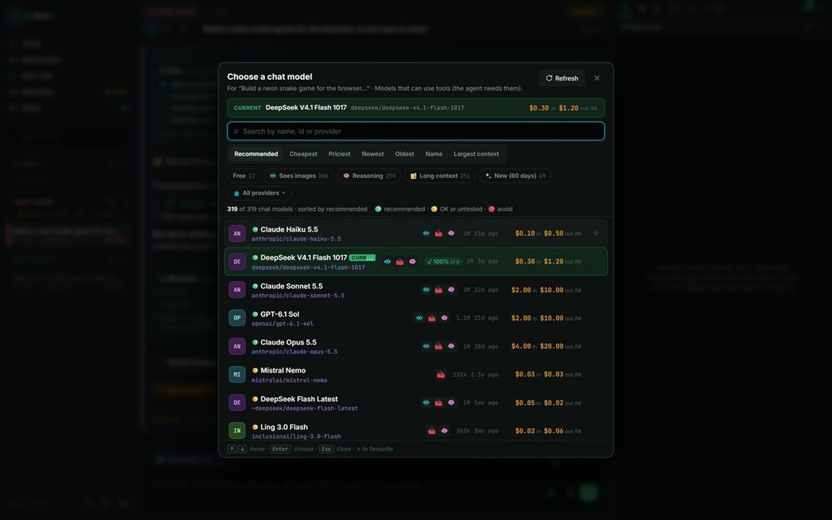832x520 pixels.
Task: Select the Oldest sort tab
Action: (x=404, y=154)
